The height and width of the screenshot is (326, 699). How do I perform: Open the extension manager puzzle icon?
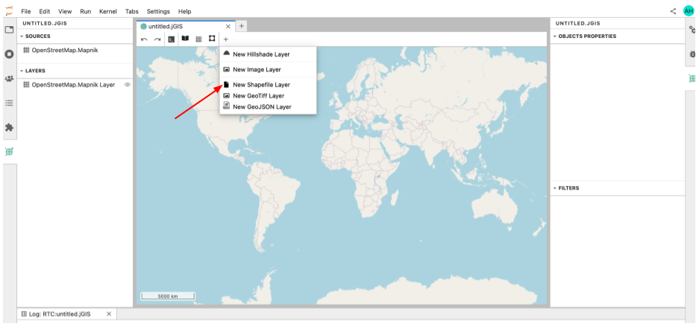[x=9, y=127]
